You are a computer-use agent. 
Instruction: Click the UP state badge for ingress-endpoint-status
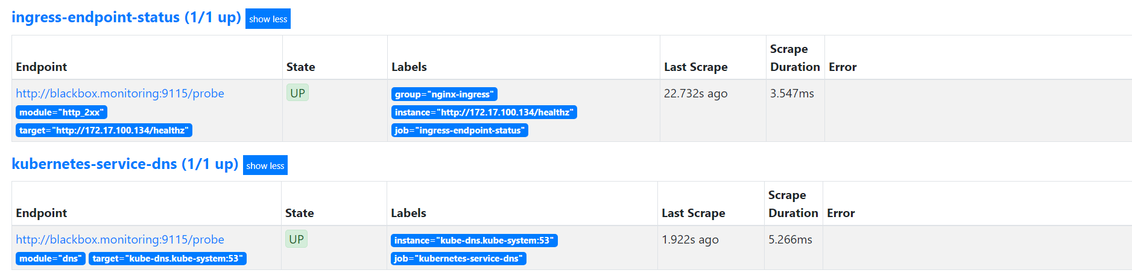click(x=297, y=93)
